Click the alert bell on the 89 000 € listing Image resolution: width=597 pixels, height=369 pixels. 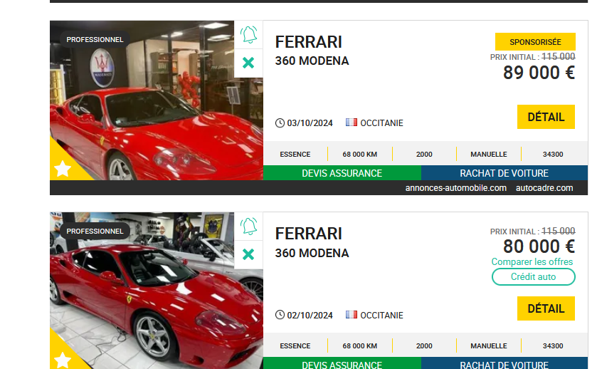click(x=248, y=35)
